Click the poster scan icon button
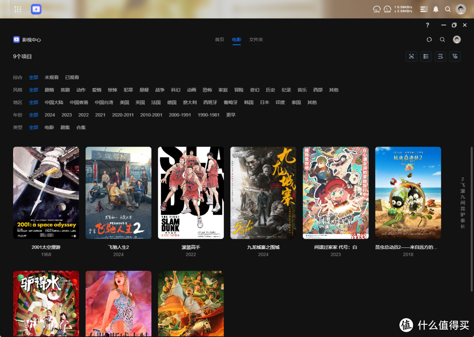Screen dimensions: 474x337 [x=411, y=56]
